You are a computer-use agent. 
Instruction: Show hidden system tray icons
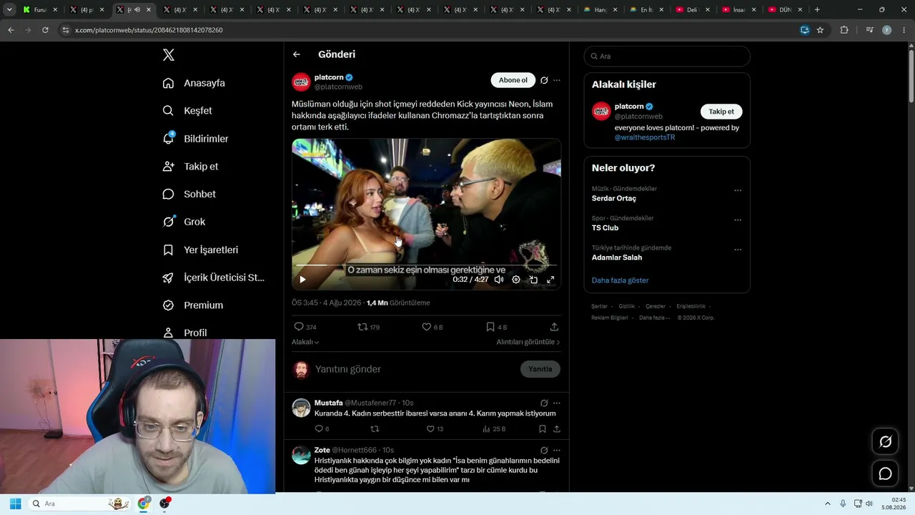pyautogui.click(x=828, y=504)
